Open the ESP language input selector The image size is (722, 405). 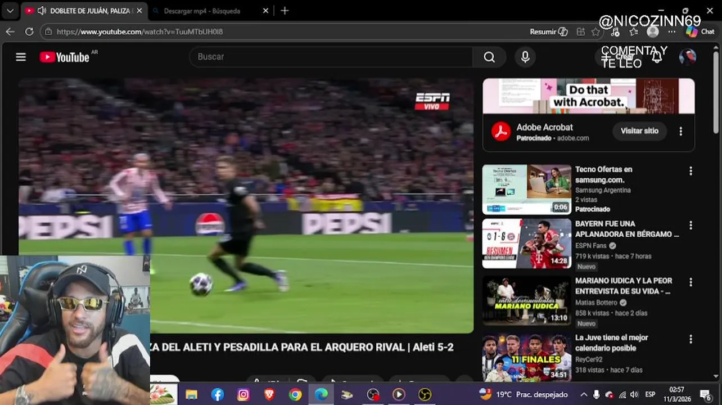(x=650, y=395)
